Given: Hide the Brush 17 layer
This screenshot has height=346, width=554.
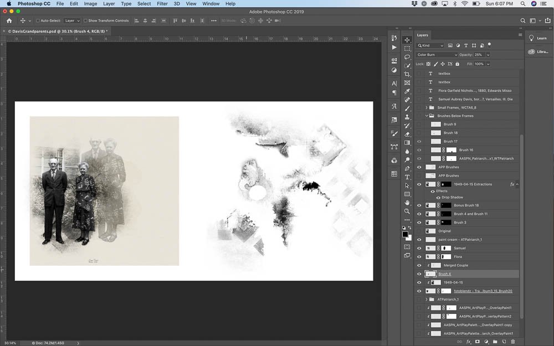Looking at the screenshot, I should 419,141.
